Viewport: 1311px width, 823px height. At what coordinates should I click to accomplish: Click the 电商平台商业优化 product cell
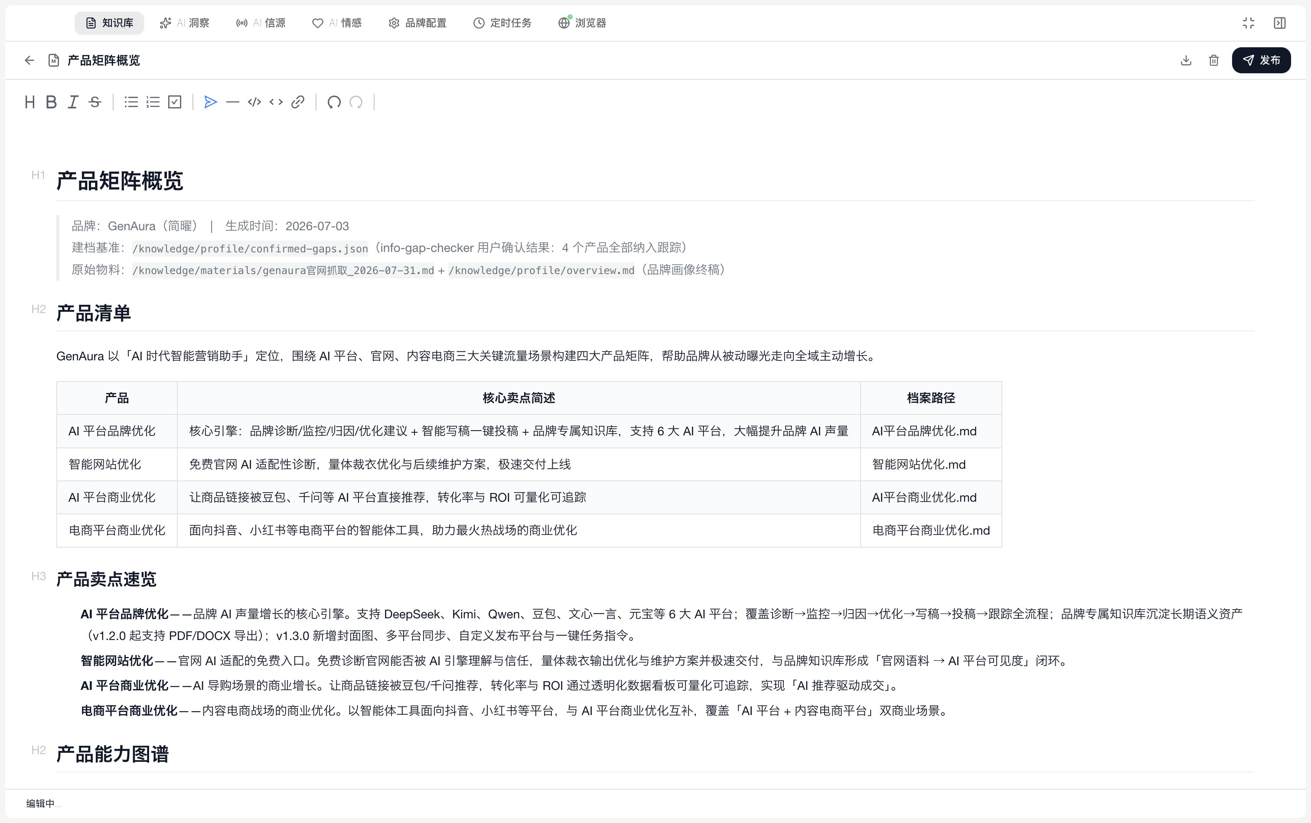coord(117,530)
